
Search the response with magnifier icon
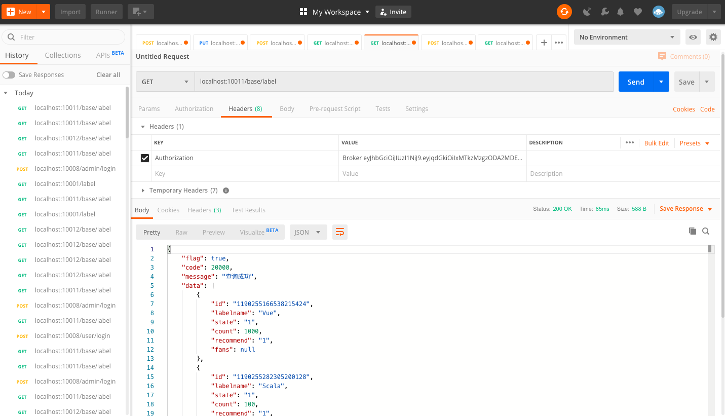(x=706, y=231)
